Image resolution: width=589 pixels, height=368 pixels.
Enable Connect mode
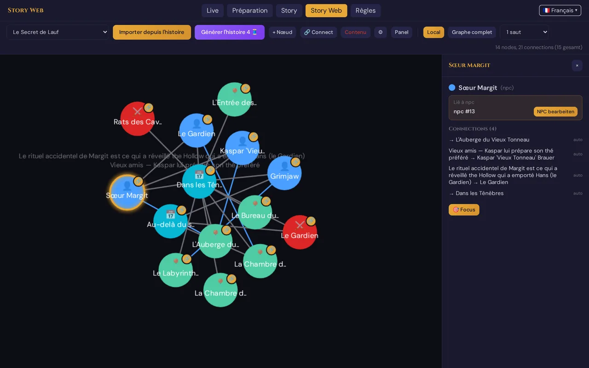pyautogui.click(x=318, y=32)
